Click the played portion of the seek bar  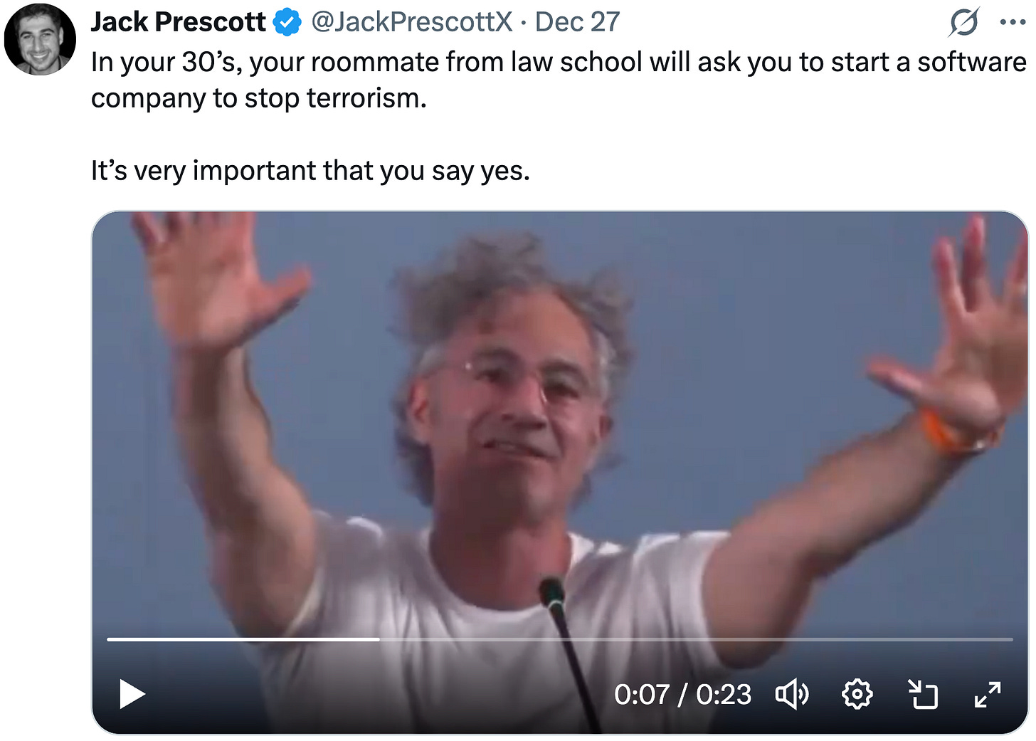(x=243, y=639)
